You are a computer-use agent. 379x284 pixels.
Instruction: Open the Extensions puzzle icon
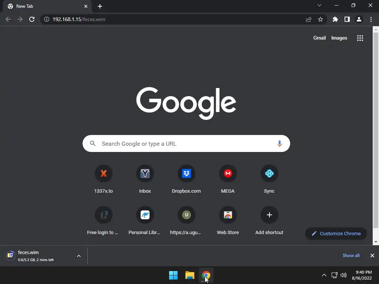pos(335,19)
